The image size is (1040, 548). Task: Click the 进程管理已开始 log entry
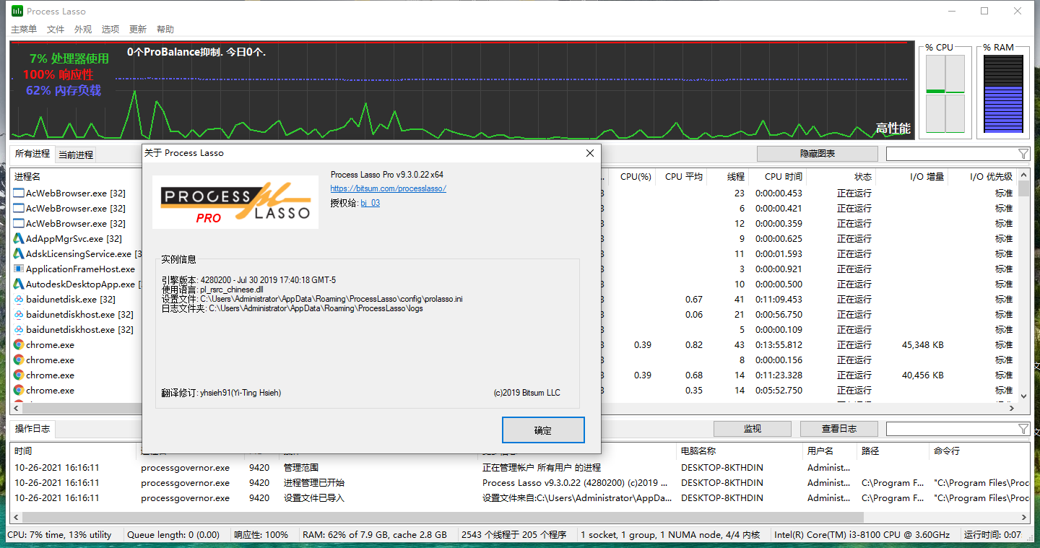point(520,483)
